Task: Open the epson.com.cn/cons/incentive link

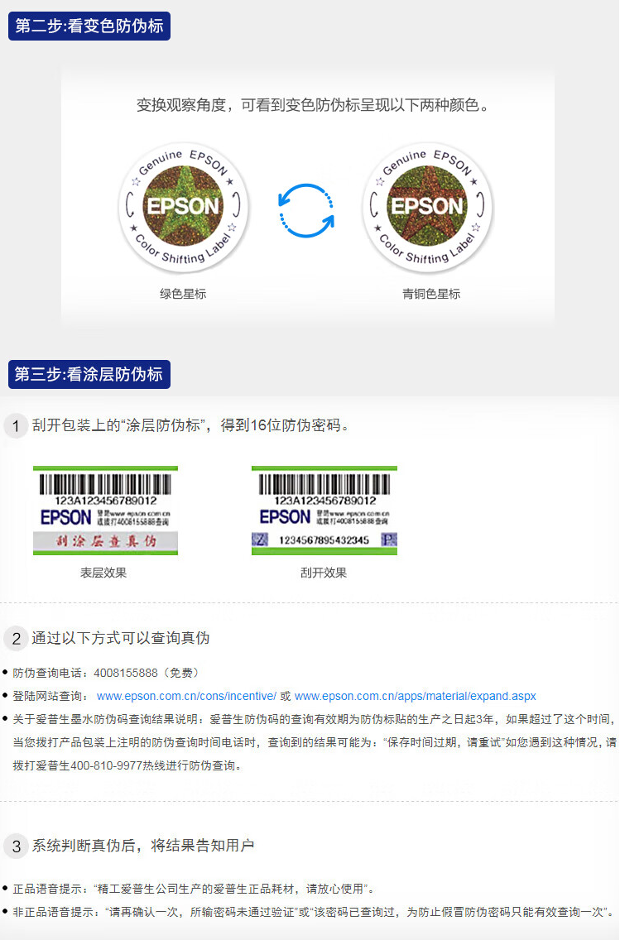Action: (186, 696)
